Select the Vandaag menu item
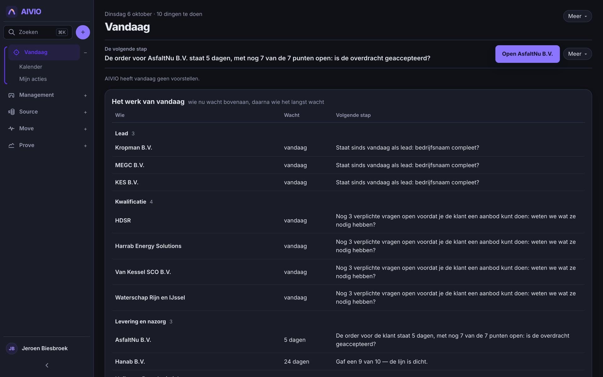603x377 pixels. tap(44, 52)
